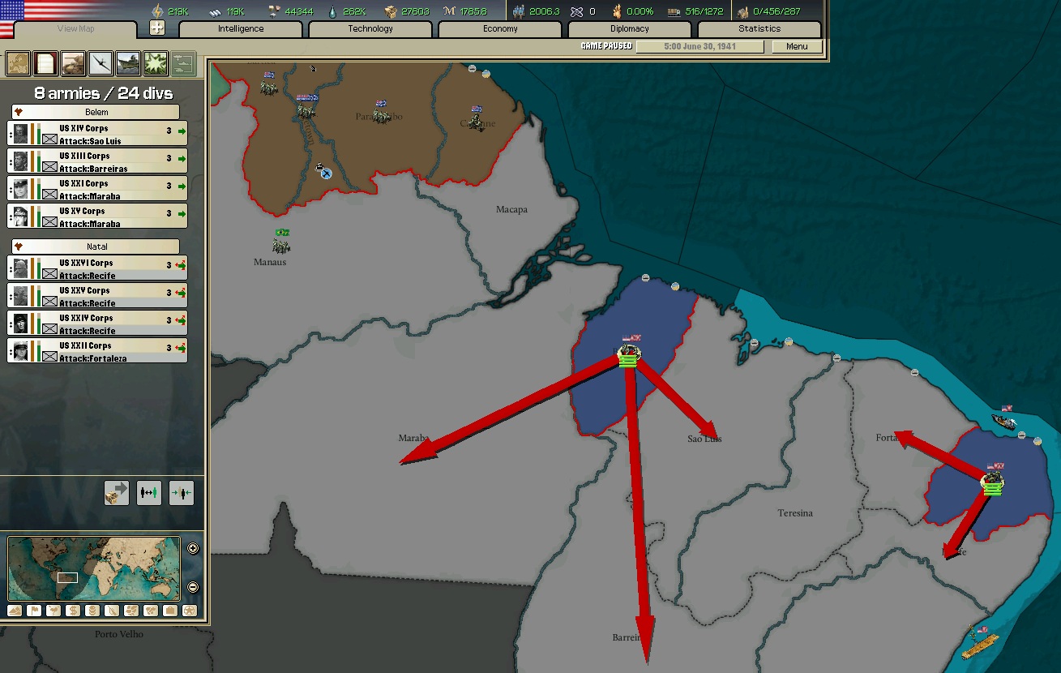1061x673 pixels.
Task: Zoom in the minimap with plus button
Action: [193, 548]
